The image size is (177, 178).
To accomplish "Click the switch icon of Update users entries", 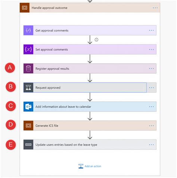I will 28,145.
